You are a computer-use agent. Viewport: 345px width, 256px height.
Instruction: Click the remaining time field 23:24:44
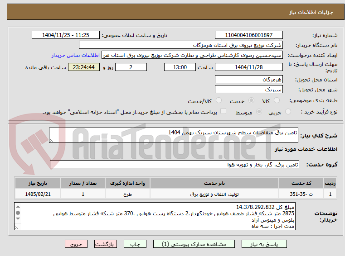coord(83,67)
